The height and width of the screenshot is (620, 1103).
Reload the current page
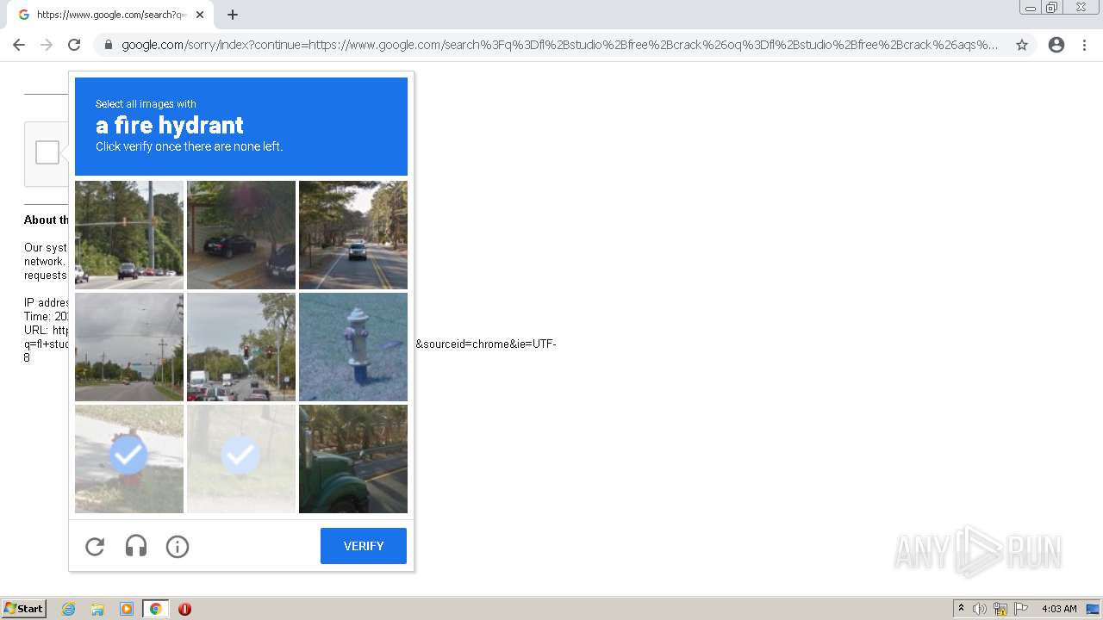(74, 45)
